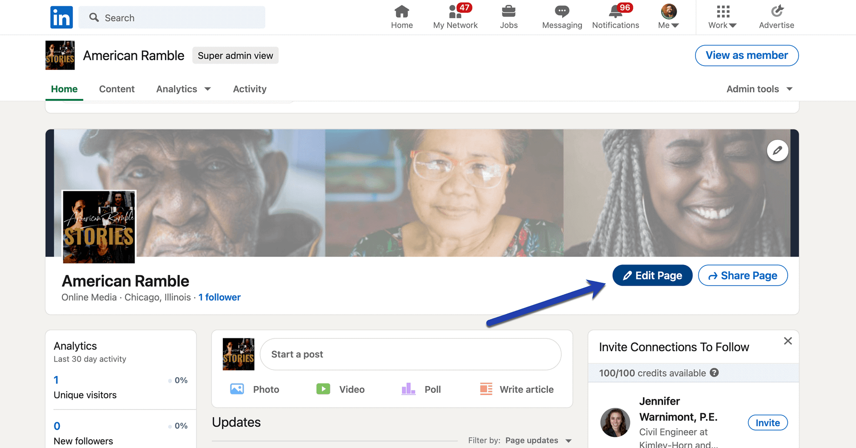Open the 1 follower link
Image resolution: width=856 pixels, height=448 pixels.
[219, 297]
